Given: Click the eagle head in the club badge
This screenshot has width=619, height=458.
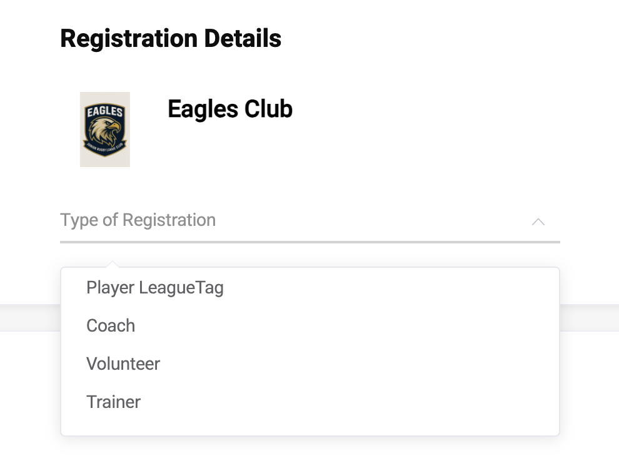Looking at the screenshot, I should [x=104, y=131].
